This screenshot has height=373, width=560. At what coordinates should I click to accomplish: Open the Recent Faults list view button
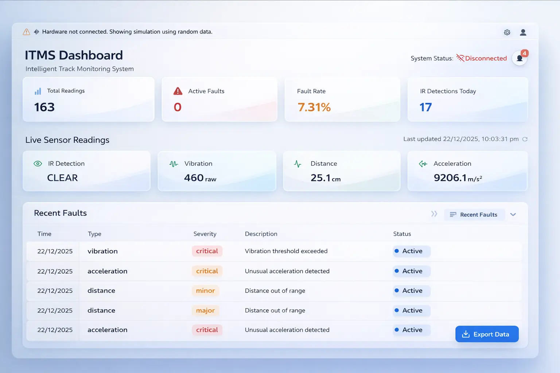[x=474, y=215]
